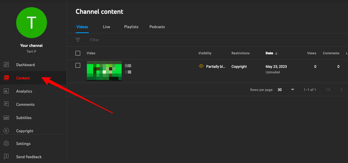This screenshot has width=348, height=163.
Task: Click the Restrictions column header
Action: pyautogui.click(x=240, y=53)
